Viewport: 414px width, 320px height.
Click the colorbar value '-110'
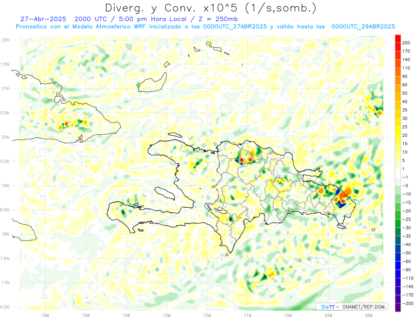[408, 278]
